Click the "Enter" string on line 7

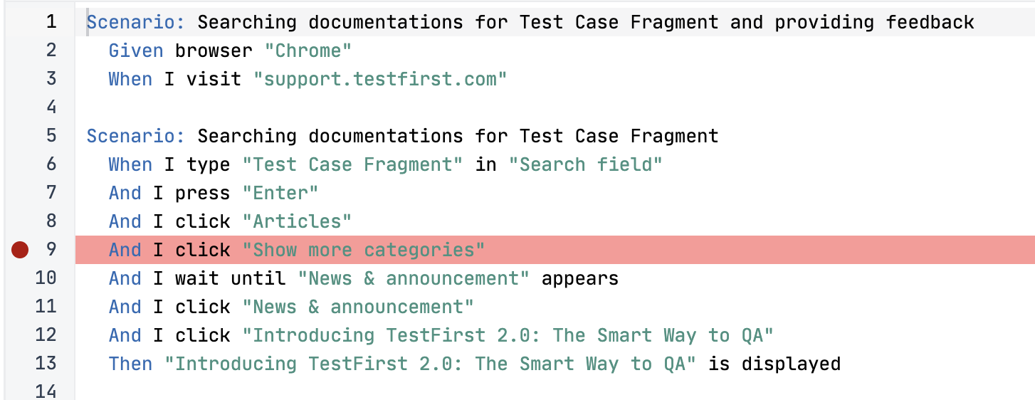click(x=280, y=193)
